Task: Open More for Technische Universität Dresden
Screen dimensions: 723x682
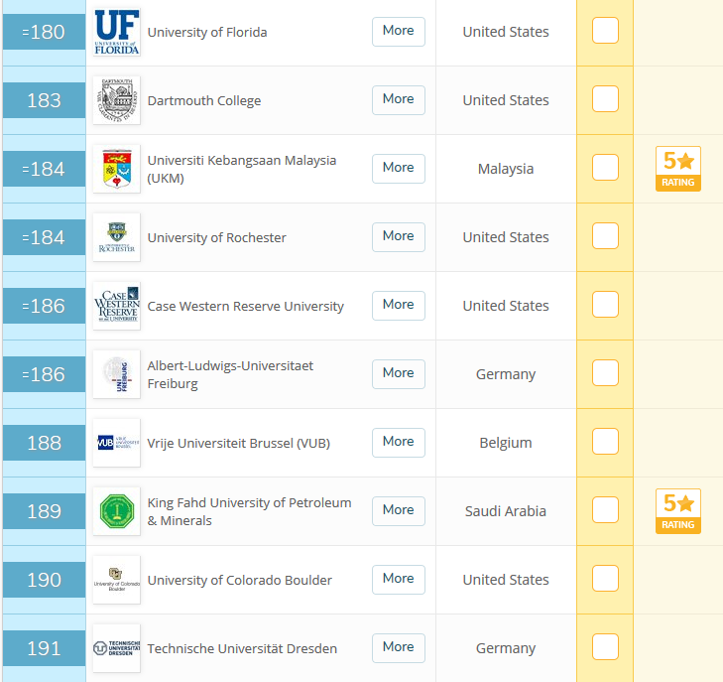Action: [x=398, y=647]
